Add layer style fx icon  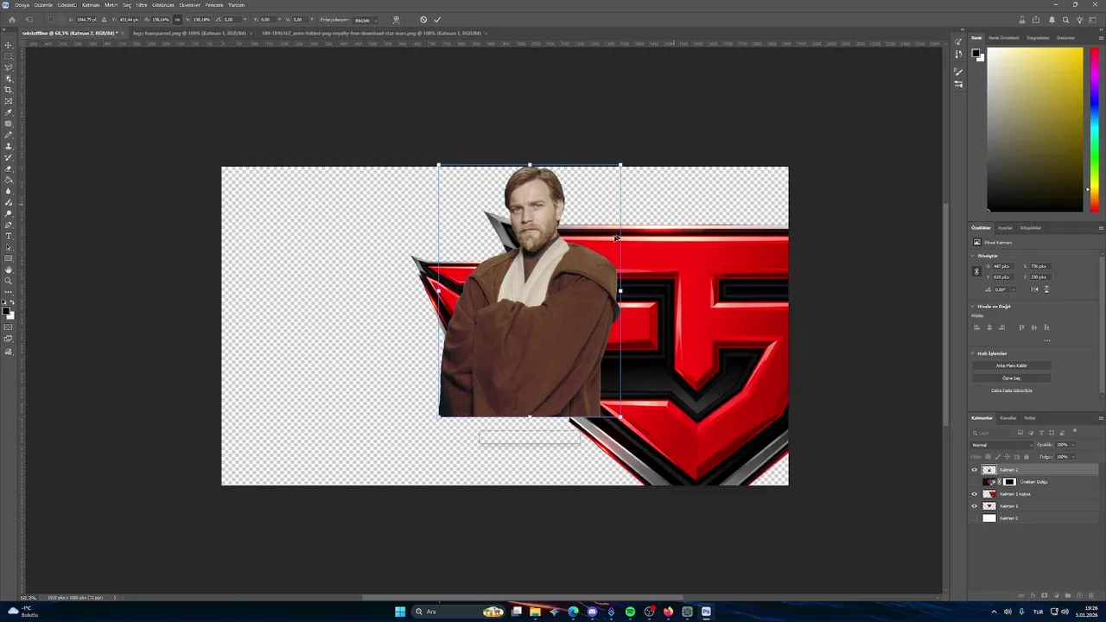[1033, 595]
